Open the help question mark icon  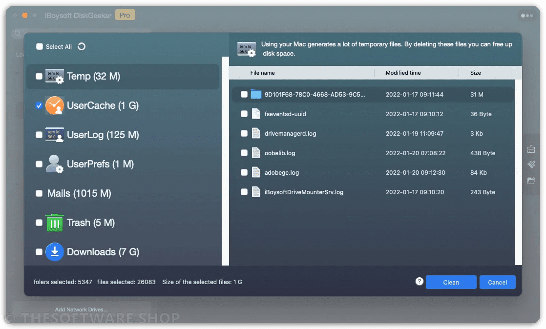click(419, 281)
